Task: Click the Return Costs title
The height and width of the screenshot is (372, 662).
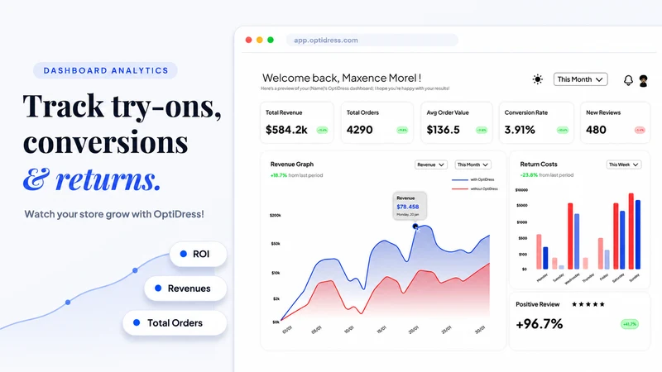Action: point(539,165)
